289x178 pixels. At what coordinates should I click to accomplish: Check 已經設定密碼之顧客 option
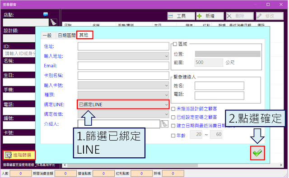click(x=173, y=117)
